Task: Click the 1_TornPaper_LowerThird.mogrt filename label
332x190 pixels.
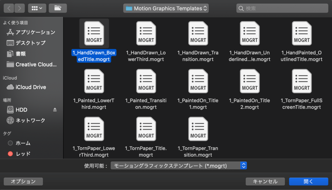Action: (x=94, y=151)
